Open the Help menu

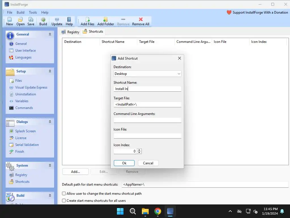[x=45, y=12]
